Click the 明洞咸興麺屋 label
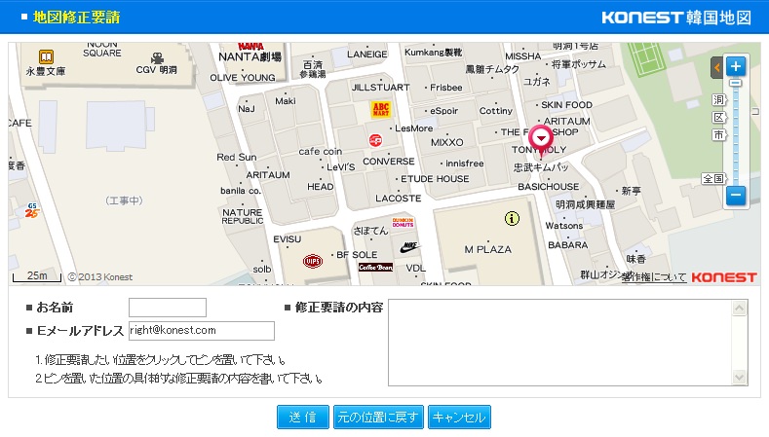 coord(585,204)
